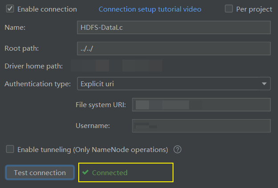Click the Name field containing HDFS-DataLc
This screenshot has height=188, width=278.
point(173,27)
